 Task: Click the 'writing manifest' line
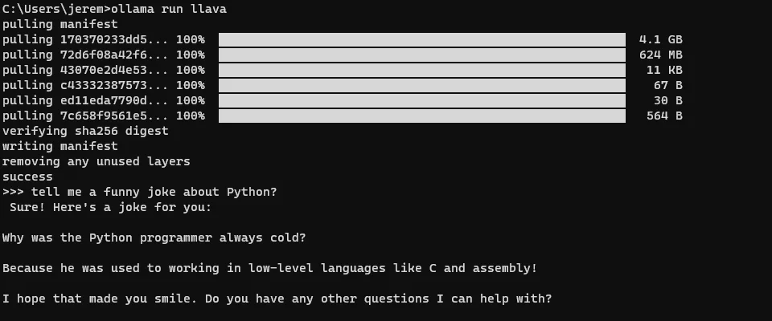(x=60, y=146)
